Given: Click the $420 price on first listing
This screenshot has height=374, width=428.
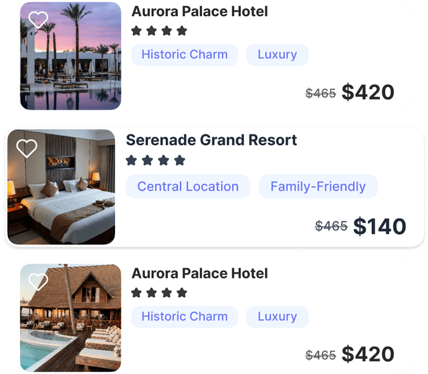Looking at the screenshot, I should pos(368,92).
